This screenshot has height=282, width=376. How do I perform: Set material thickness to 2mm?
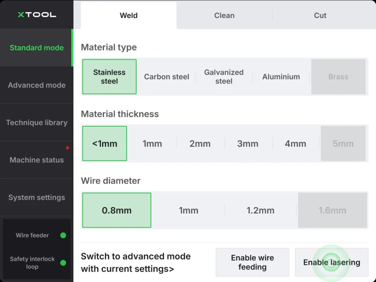pyautogui.click(x=200, y=144)
